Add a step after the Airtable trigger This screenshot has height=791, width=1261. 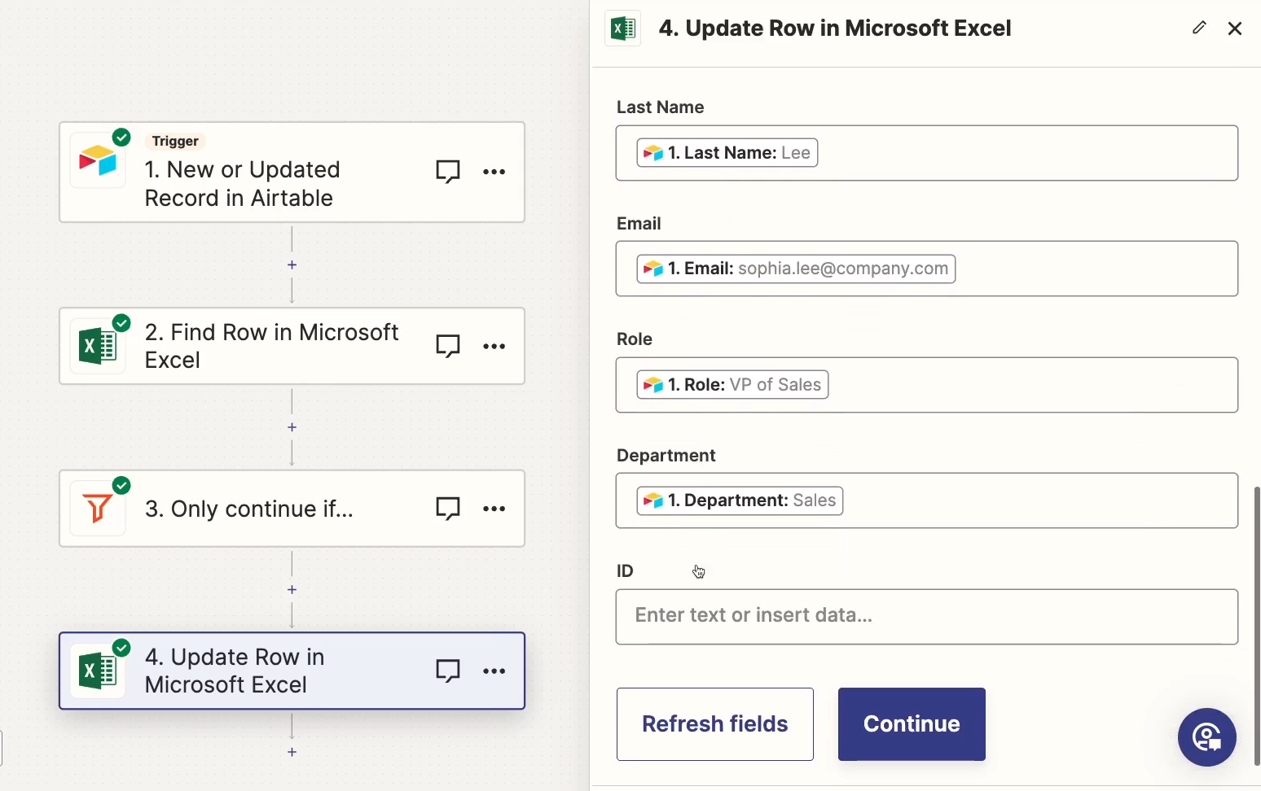(x=292, y=264)
